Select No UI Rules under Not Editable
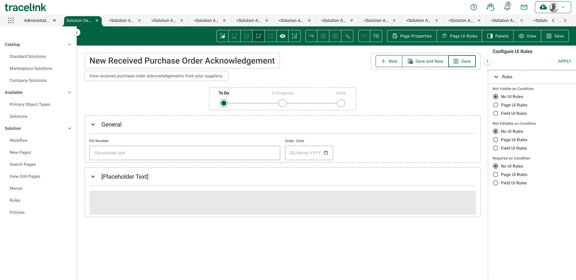576x280 pixels. pyautogui.click(x=496, y=131)
